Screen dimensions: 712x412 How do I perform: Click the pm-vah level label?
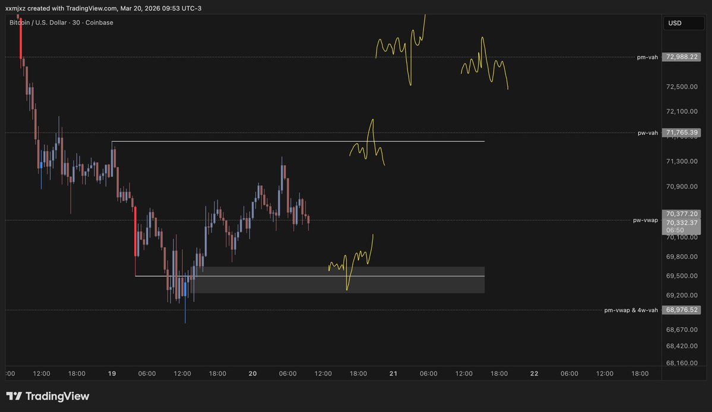click(x=647, y=57)
